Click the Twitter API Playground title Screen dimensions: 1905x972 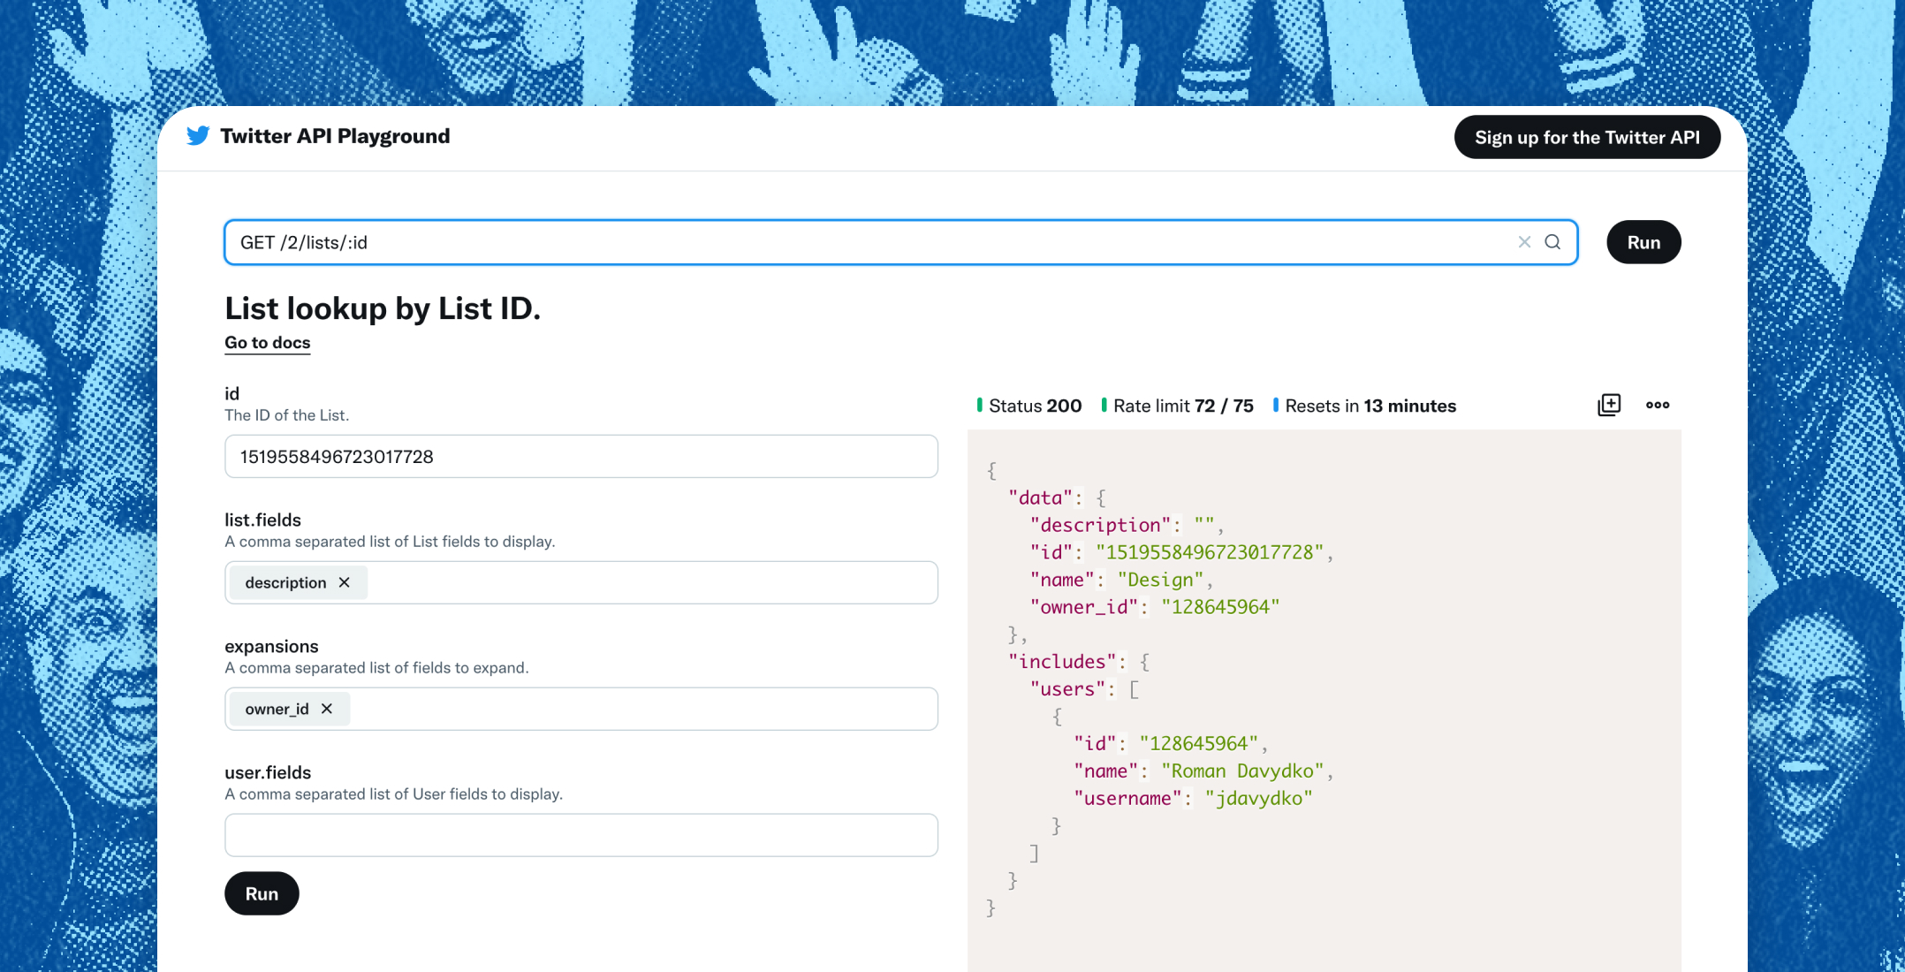(335, 136)
